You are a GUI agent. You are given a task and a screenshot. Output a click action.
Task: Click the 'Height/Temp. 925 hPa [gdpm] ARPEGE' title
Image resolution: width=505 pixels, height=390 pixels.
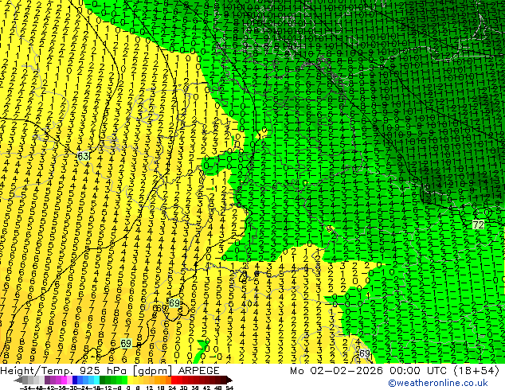[x=109, y=371]
